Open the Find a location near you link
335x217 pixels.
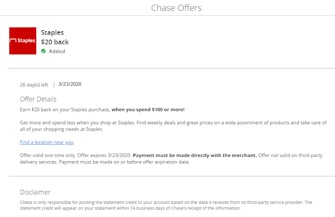pos(47,142)
